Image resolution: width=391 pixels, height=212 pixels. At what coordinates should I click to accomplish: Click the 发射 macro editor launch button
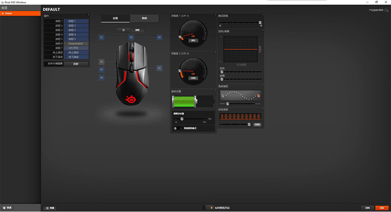point(76,64)
